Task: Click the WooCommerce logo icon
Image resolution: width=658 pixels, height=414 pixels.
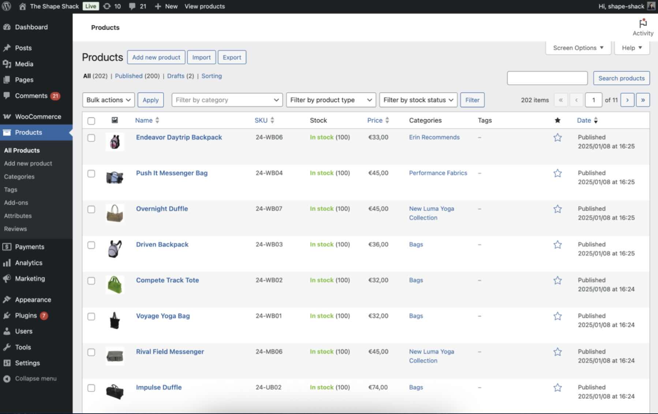Action: (7, 117)
